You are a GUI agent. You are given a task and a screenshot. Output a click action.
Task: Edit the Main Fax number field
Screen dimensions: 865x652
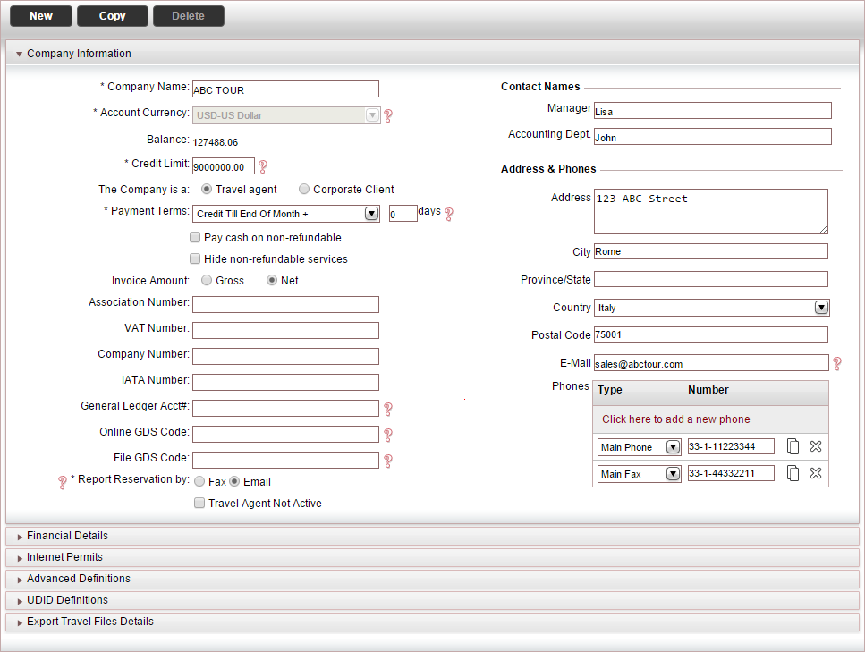click(x=731, y=473)
